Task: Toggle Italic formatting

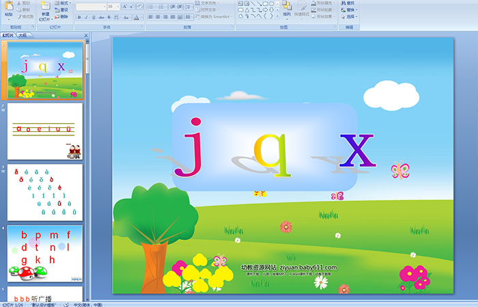Action: tap(87, 17)
